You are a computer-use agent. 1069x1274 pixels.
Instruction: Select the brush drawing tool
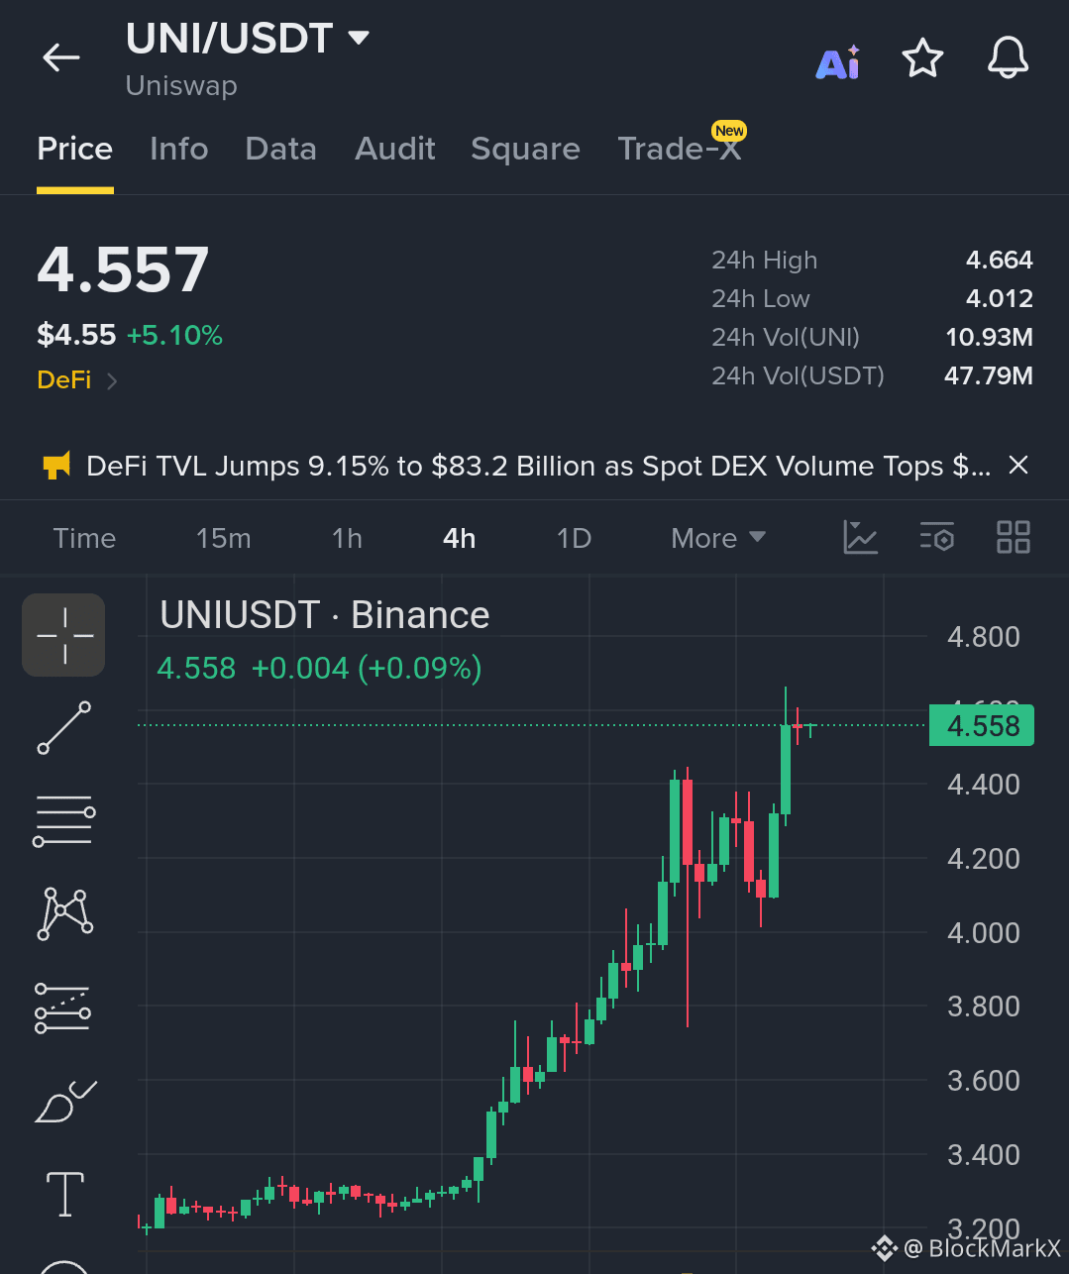point(65,1101)
